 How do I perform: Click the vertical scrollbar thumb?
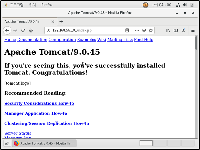196,43
